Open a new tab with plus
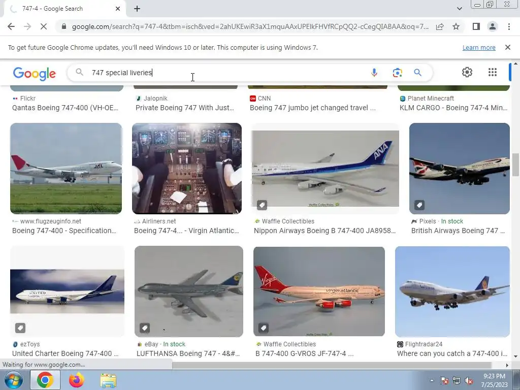 pyautogui.click(x=137, y=9)
